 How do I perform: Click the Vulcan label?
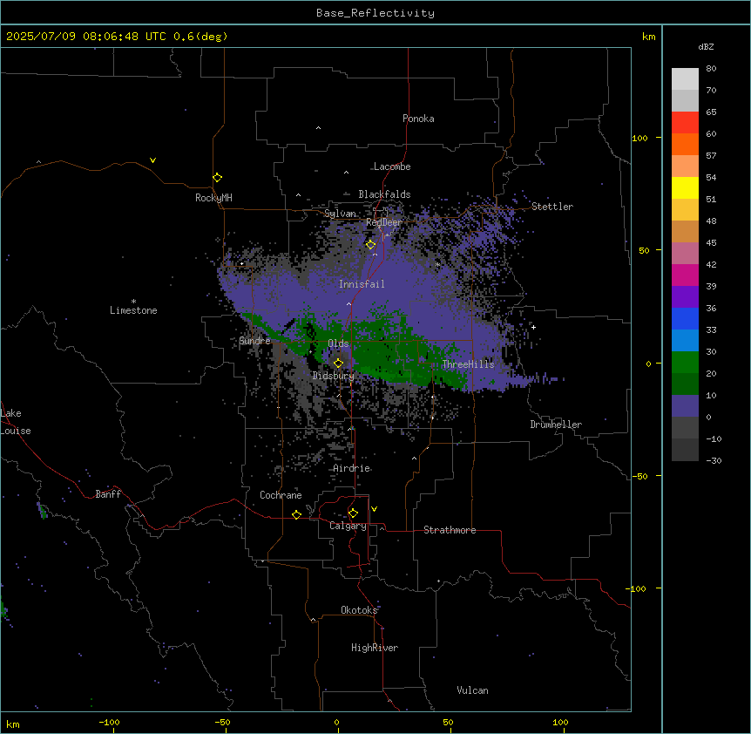[473, 690]
